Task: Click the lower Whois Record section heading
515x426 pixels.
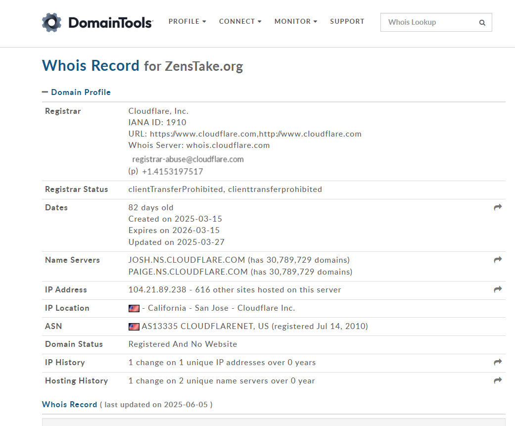Action: click(70, 404)
